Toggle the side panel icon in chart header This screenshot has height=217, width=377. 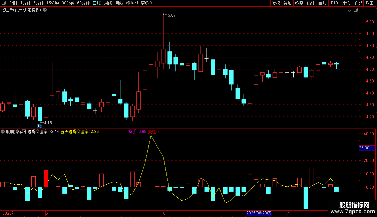(356, 10)
